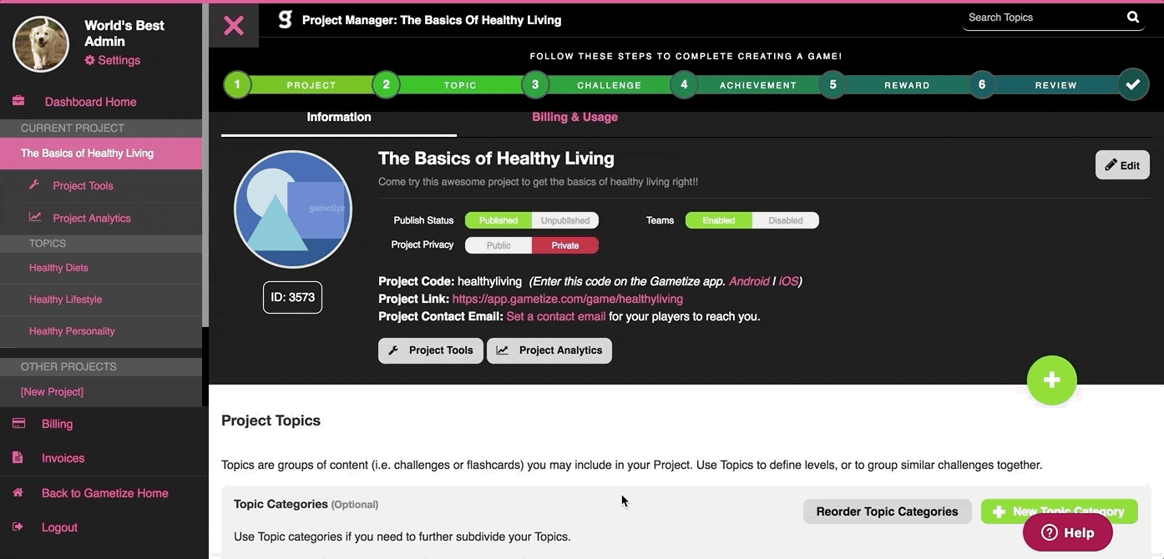Set Publish Status to Published

(x=498, y=220)
